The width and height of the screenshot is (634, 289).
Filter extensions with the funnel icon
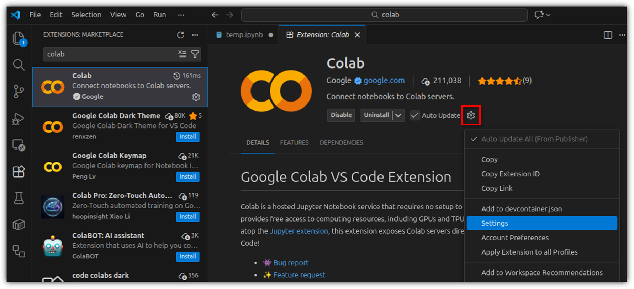click(x=195, y=54)
